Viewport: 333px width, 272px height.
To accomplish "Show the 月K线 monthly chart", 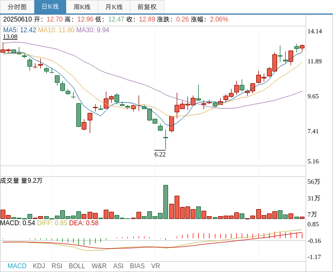I will 114,7.
